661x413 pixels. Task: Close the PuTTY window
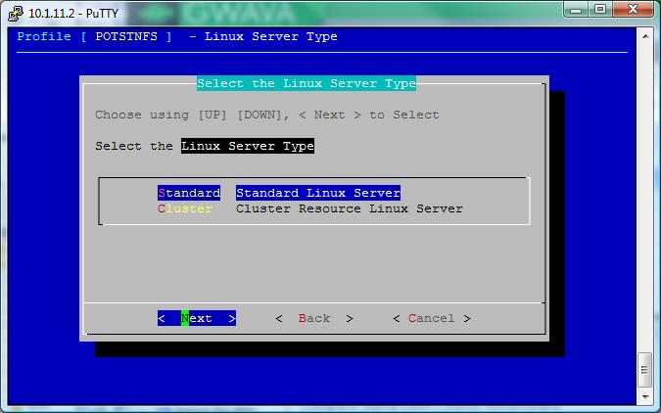[633, 9]
